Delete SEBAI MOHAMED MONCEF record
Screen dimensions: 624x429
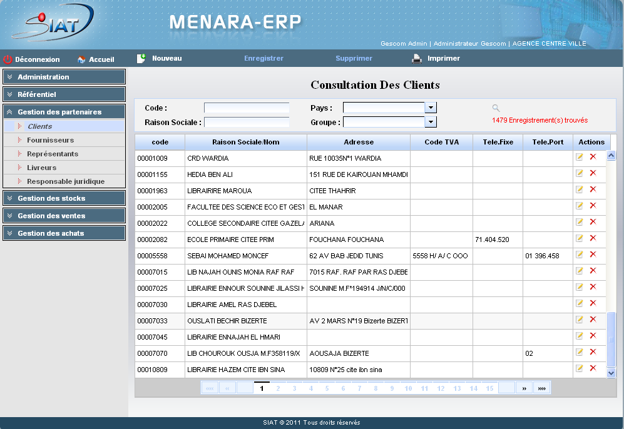593,255
